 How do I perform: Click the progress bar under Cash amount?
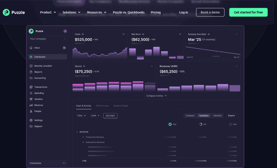point(80,43)
